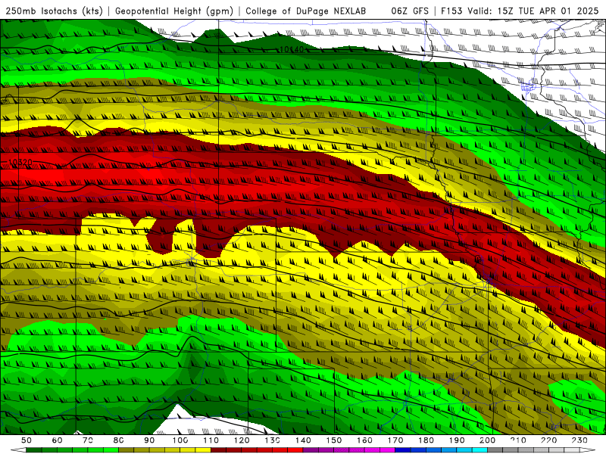The width and height of the screenshot is (606, 454).
Task: Click the right arrow end of the color bar
Action: coord(588,450)
